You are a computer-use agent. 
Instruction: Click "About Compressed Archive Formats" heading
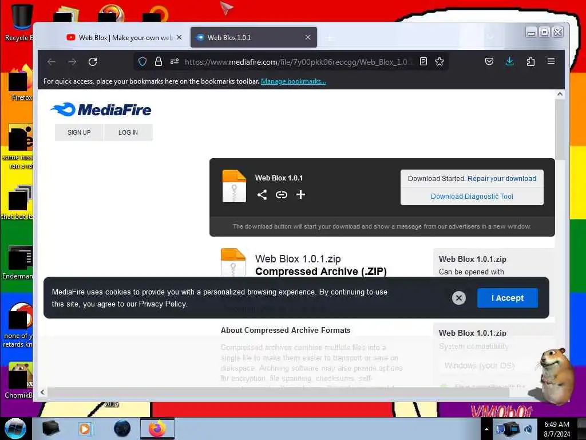click(x=286, y=330)
